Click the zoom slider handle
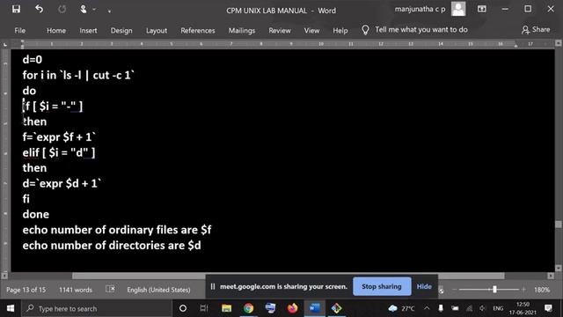 coord(494,290)
